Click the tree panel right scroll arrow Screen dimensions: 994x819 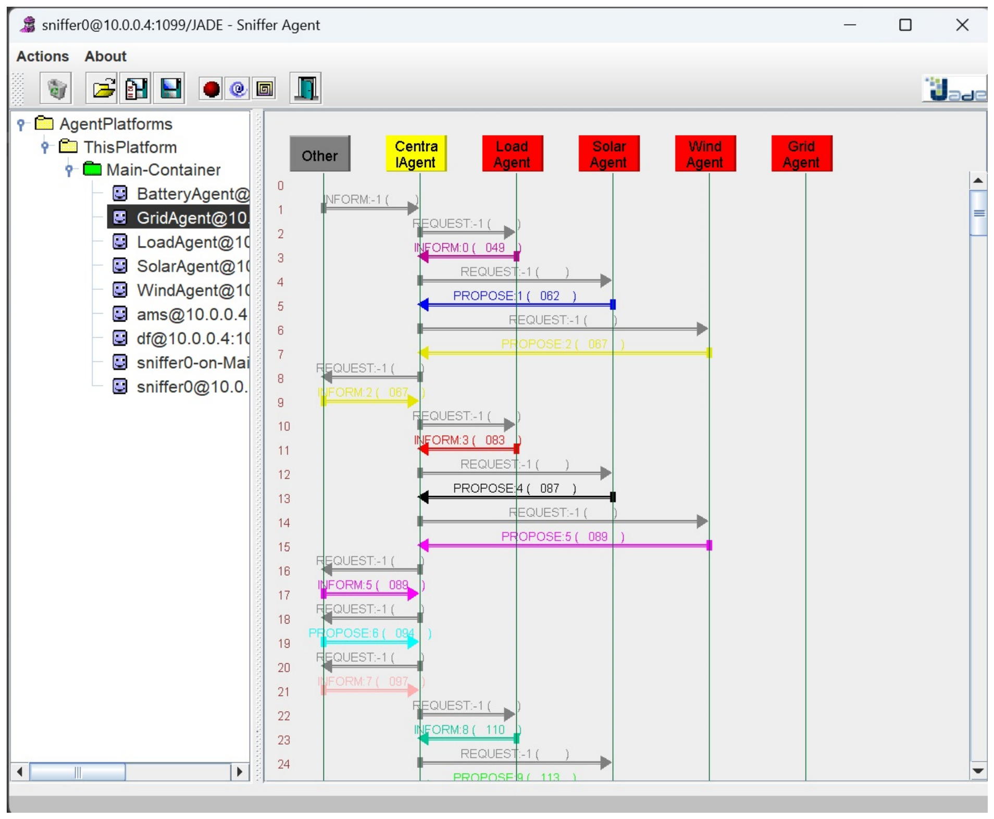[x=239, y=772]
